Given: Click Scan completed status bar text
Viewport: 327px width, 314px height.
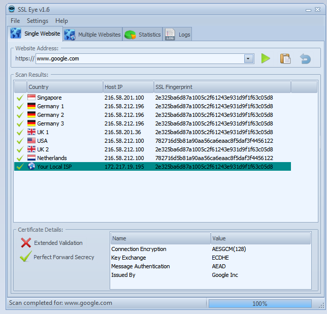Looking at the screenshot, I should click(x=60, y=303).
